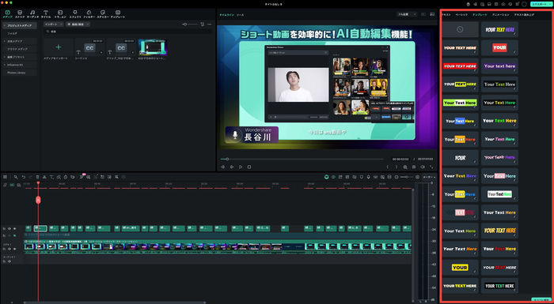This screenshot has height=304, width=554.
Task: Open the タイトル text icon
Action: coord(46,13)
